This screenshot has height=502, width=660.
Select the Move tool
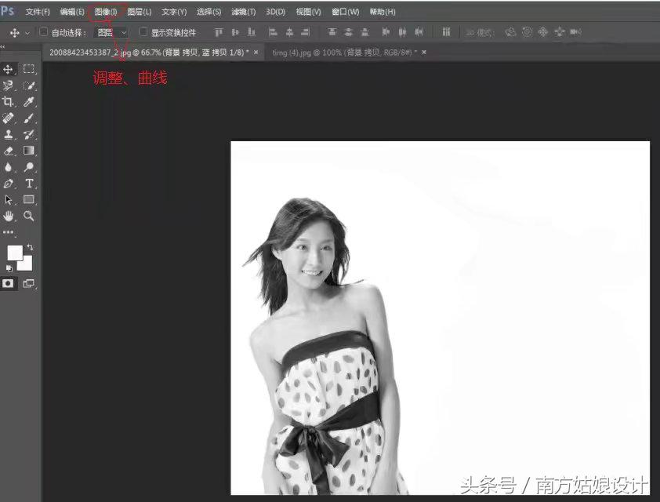click(9, 69)
